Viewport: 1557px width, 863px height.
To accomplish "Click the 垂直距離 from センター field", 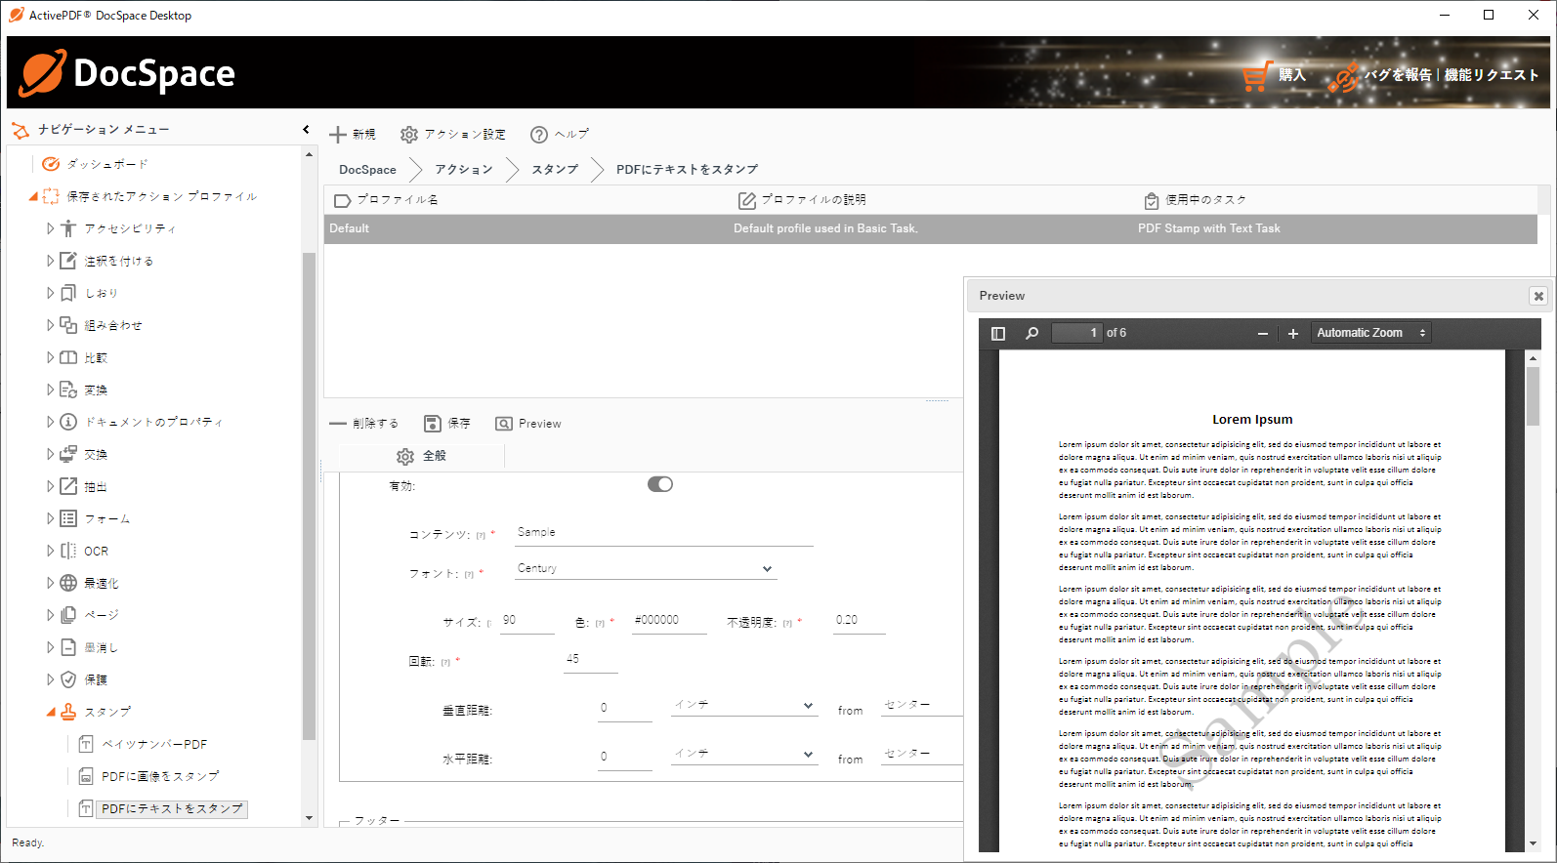I will (921, 705).
